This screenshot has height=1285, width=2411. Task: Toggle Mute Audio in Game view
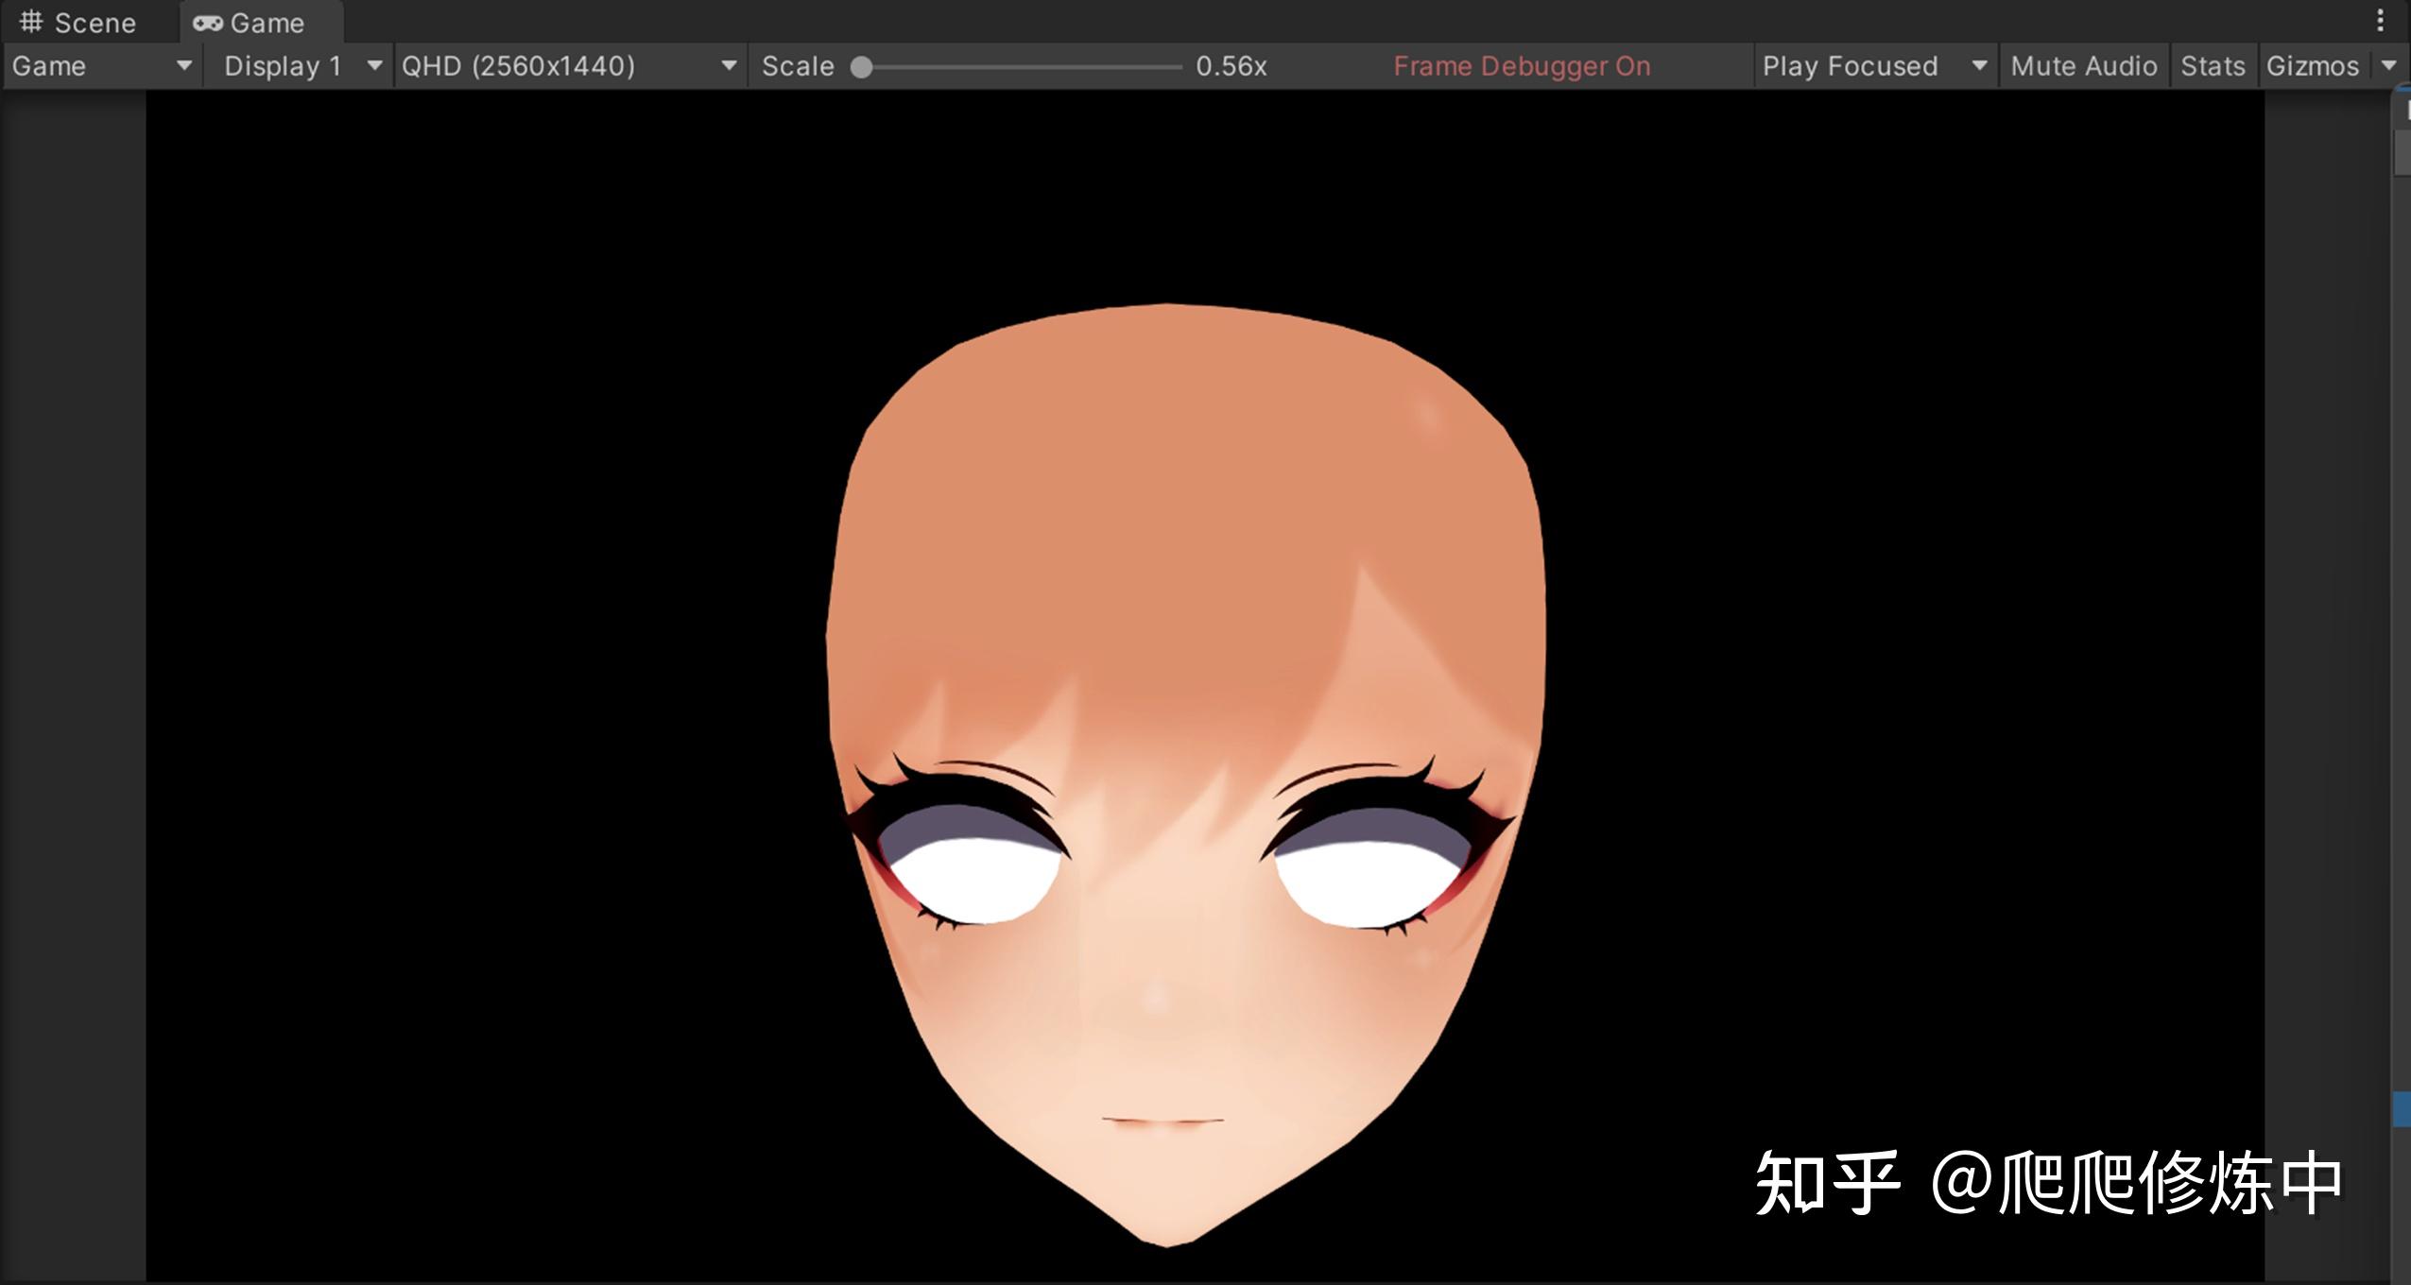tap(2083, 66)
